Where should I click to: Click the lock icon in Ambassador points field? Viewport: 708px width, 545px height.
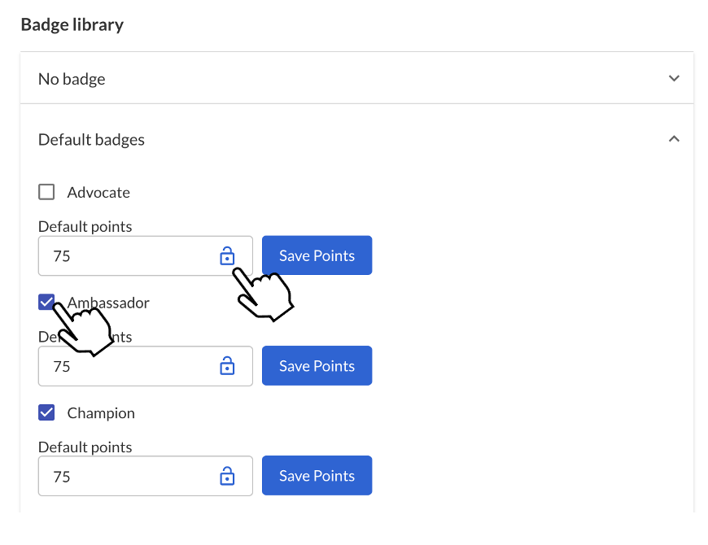coord(227,366)
